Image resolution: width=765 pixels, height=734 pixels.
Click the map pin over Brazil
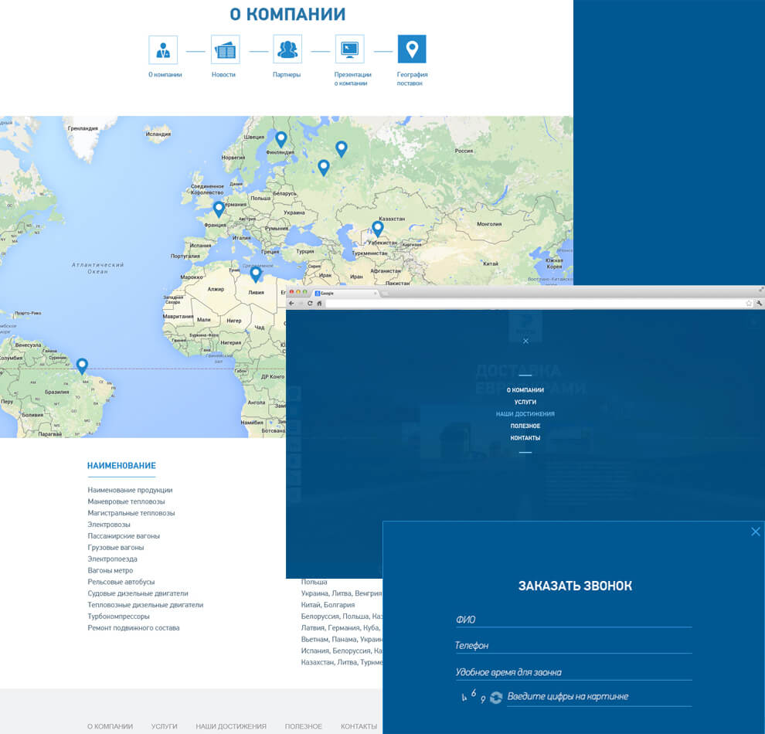pos(82,365)
